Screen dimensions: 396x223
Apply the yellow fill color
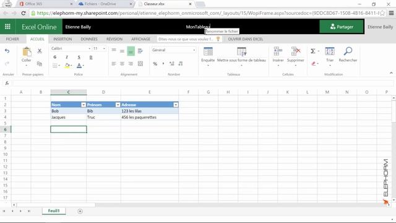[67, 66]
